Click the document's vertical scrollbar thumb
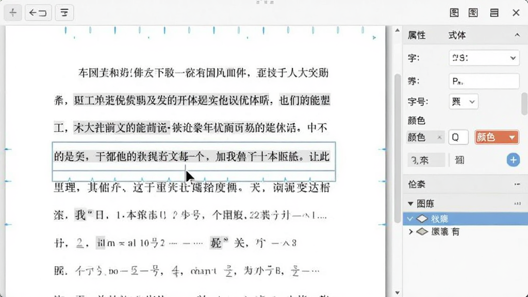The width and height of the screenshot is (528, 297). (398, 148)
